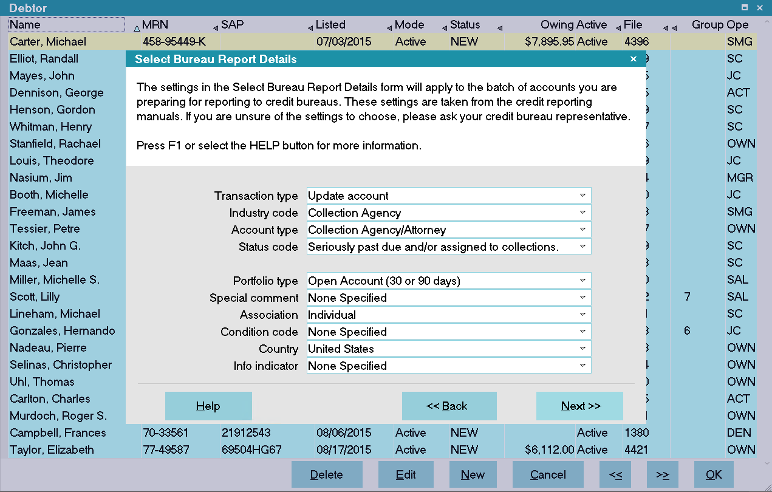The height and width of the screenshot is (492, 772).
Task: Select debtor Elliot, Randall
Action: (x=44, y=59)
